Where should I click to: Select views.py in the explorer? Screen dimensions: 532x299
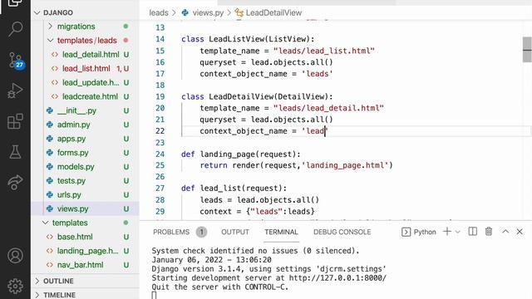coord(72,208)
